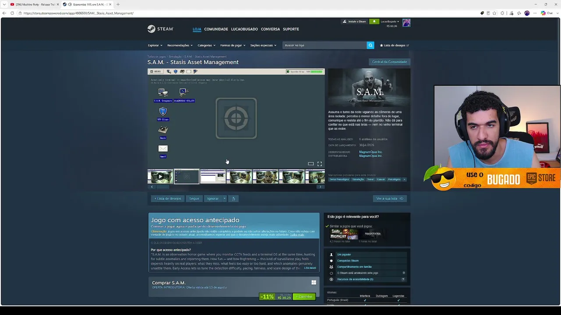
Task: Click the Saiba mais link
Action: [297, 235]
